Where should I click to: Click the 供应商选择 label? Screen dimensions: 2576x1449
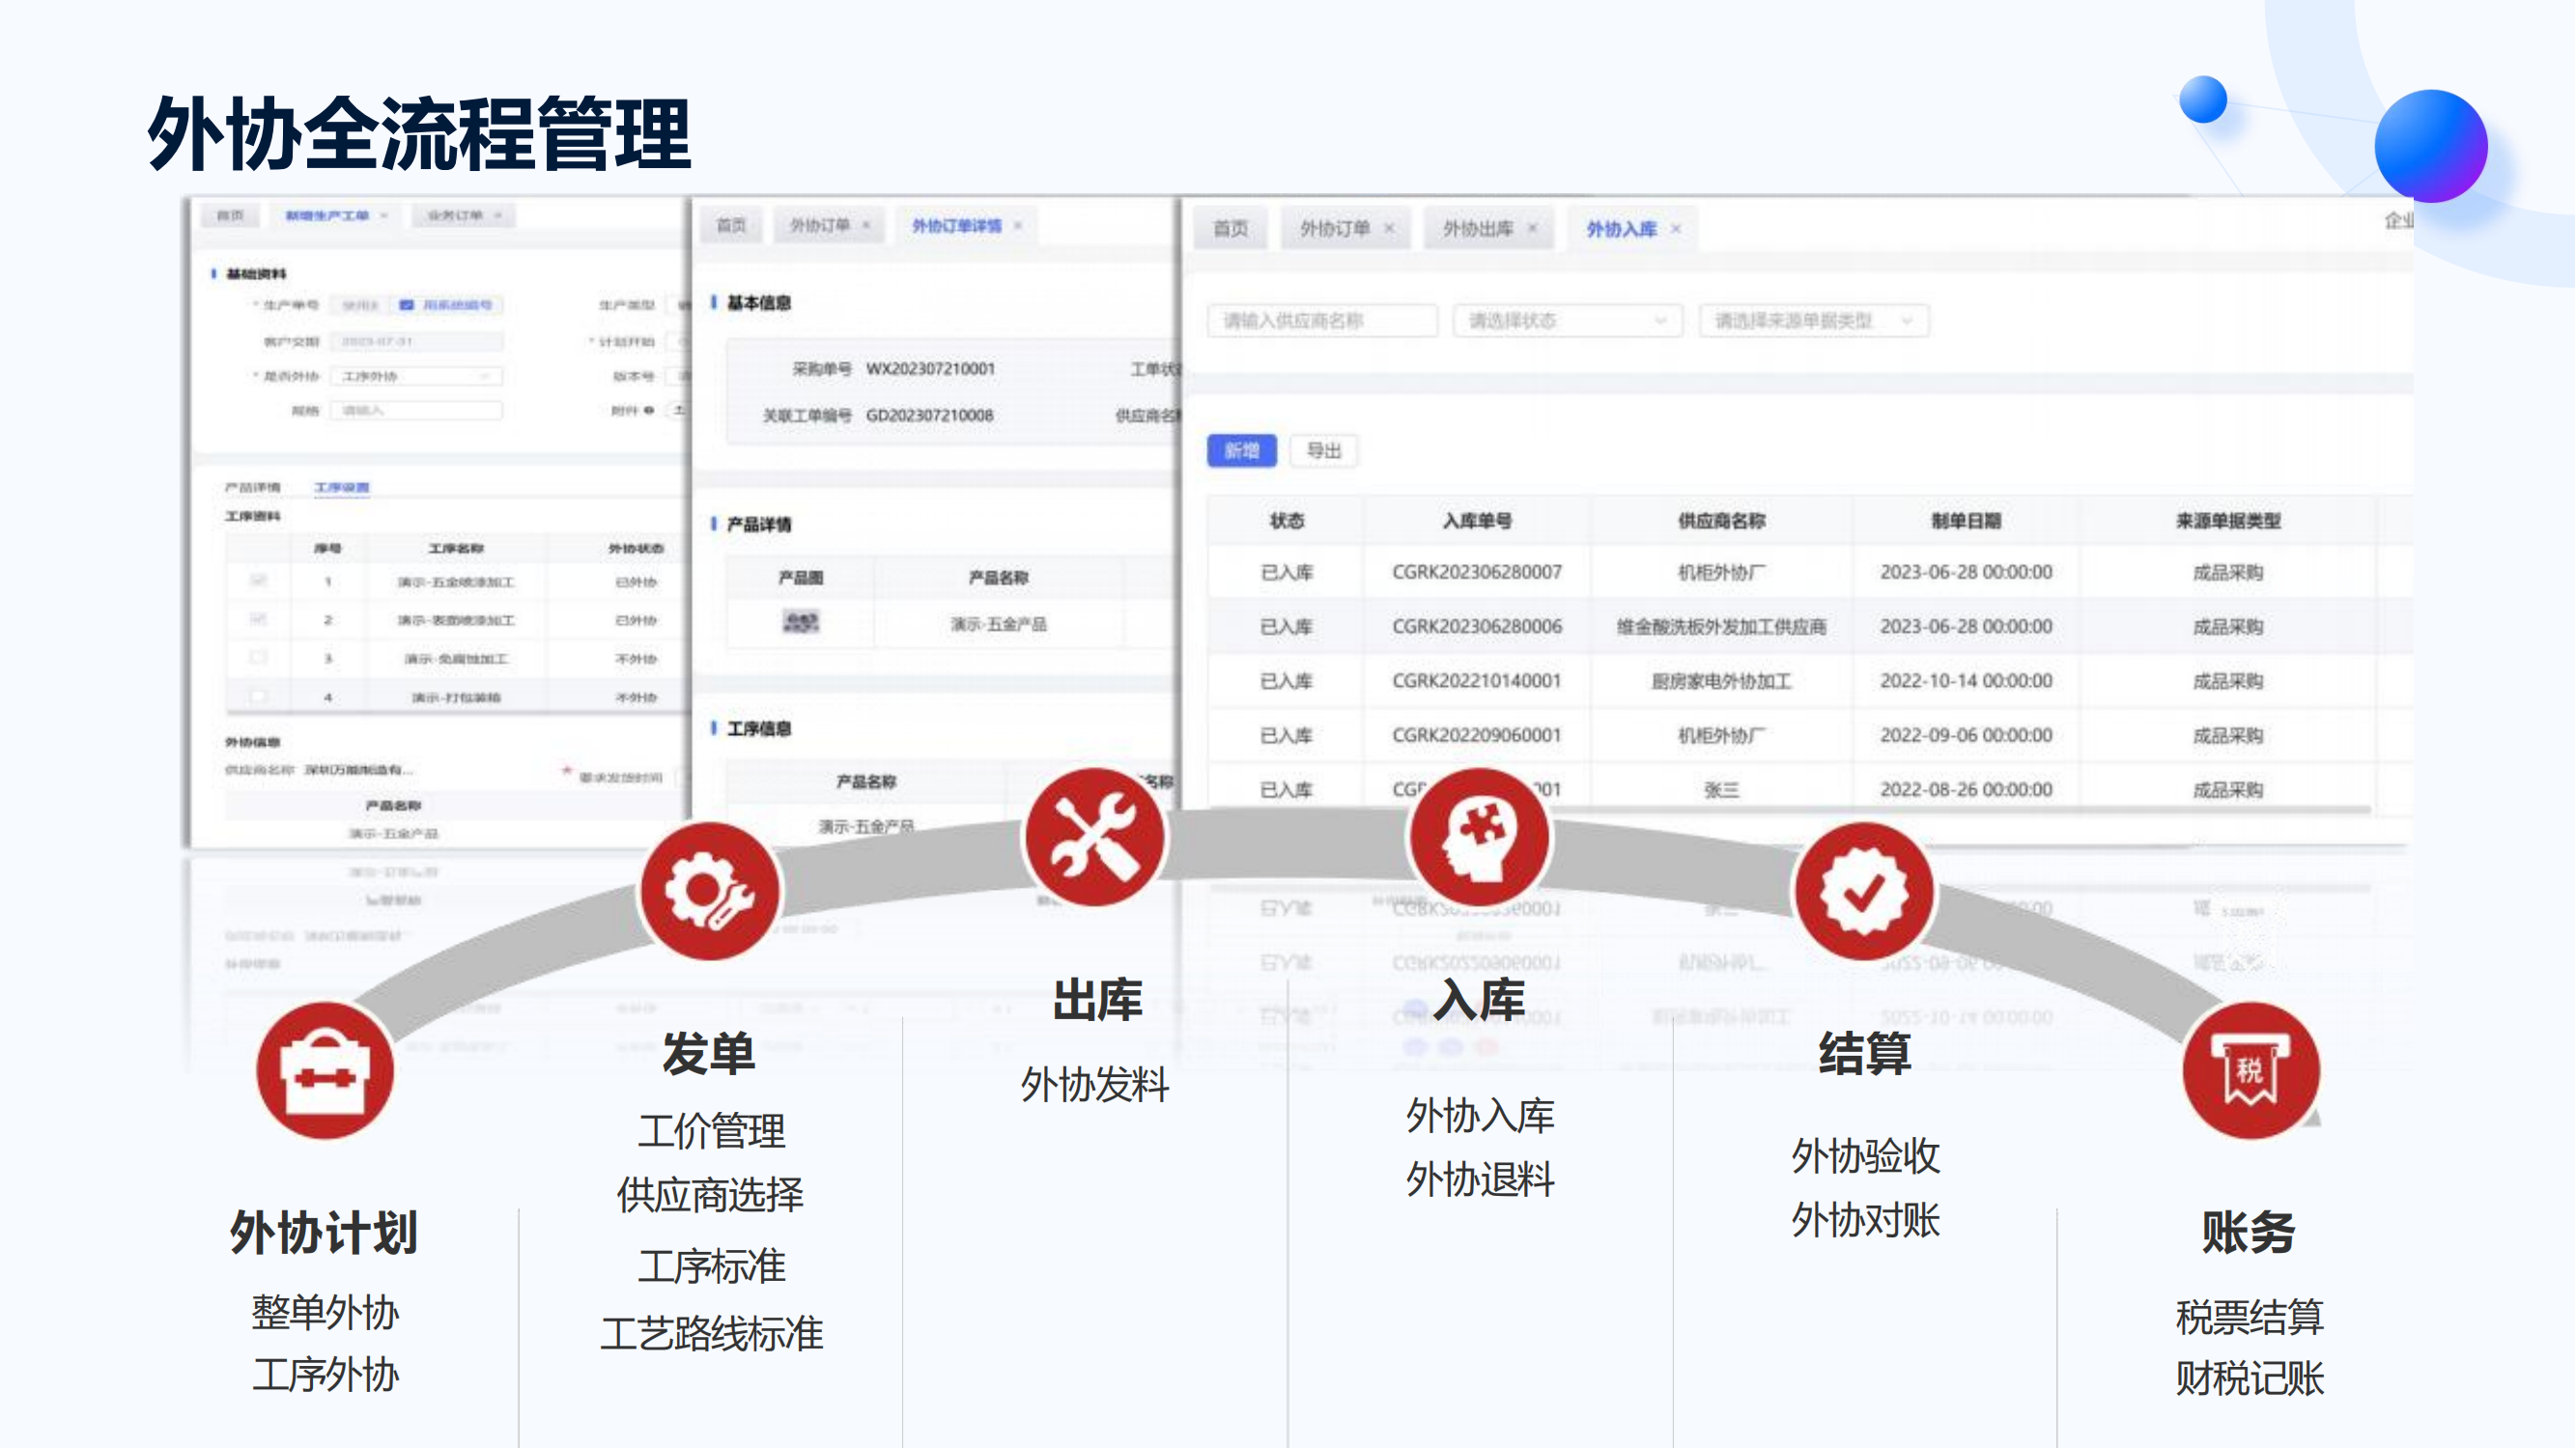(710, 1196)
